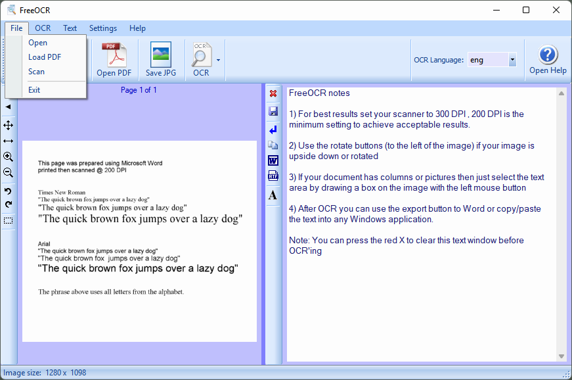
Task: Export text using the Word icon
Action: point(273,161)
